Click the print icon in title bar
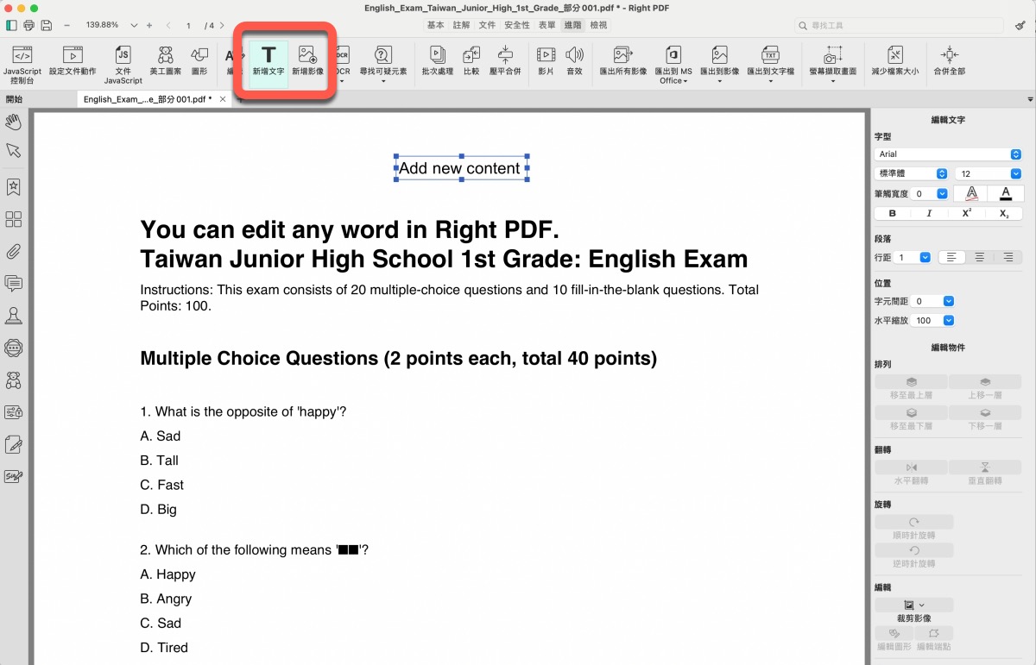 29,25
